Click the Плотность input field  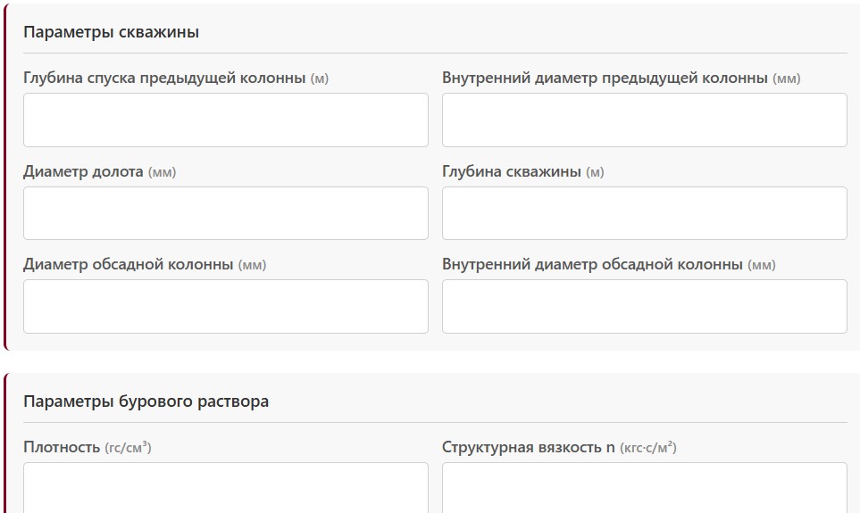pos(225,488)
